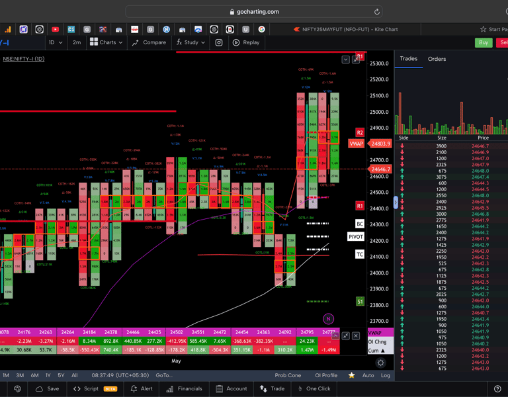Start bar Replay mode

[x=246, y=42]
